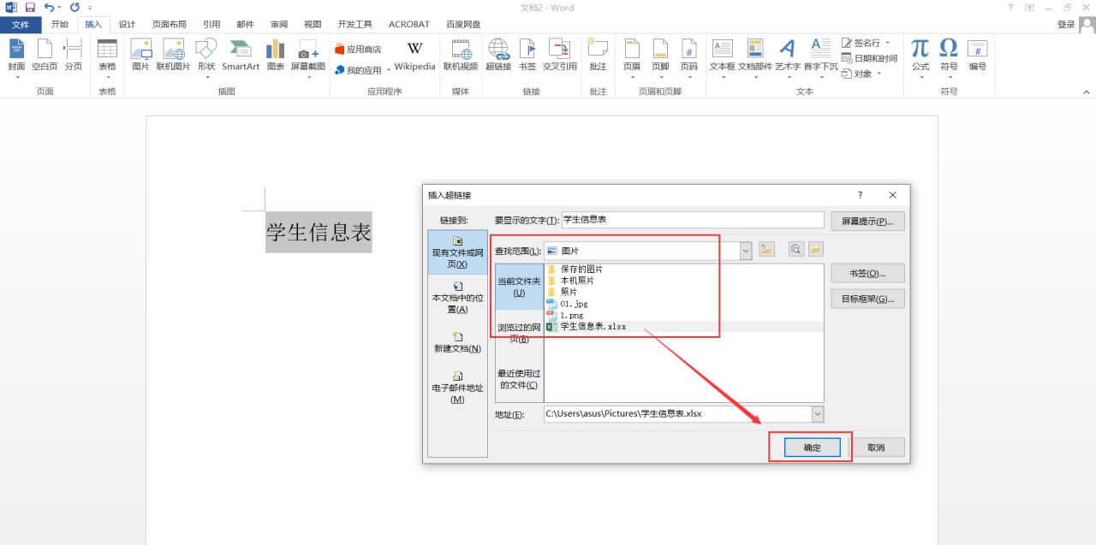Open the 文档部件 quick parts menu
This screenshot has height=545, width=1096.
[755, 58]
